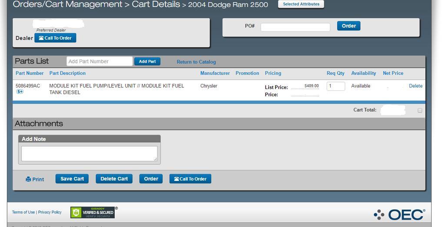Open the Privacy Policy link
This screenshot has width=445, height=227.
click(x=50, y=212)
